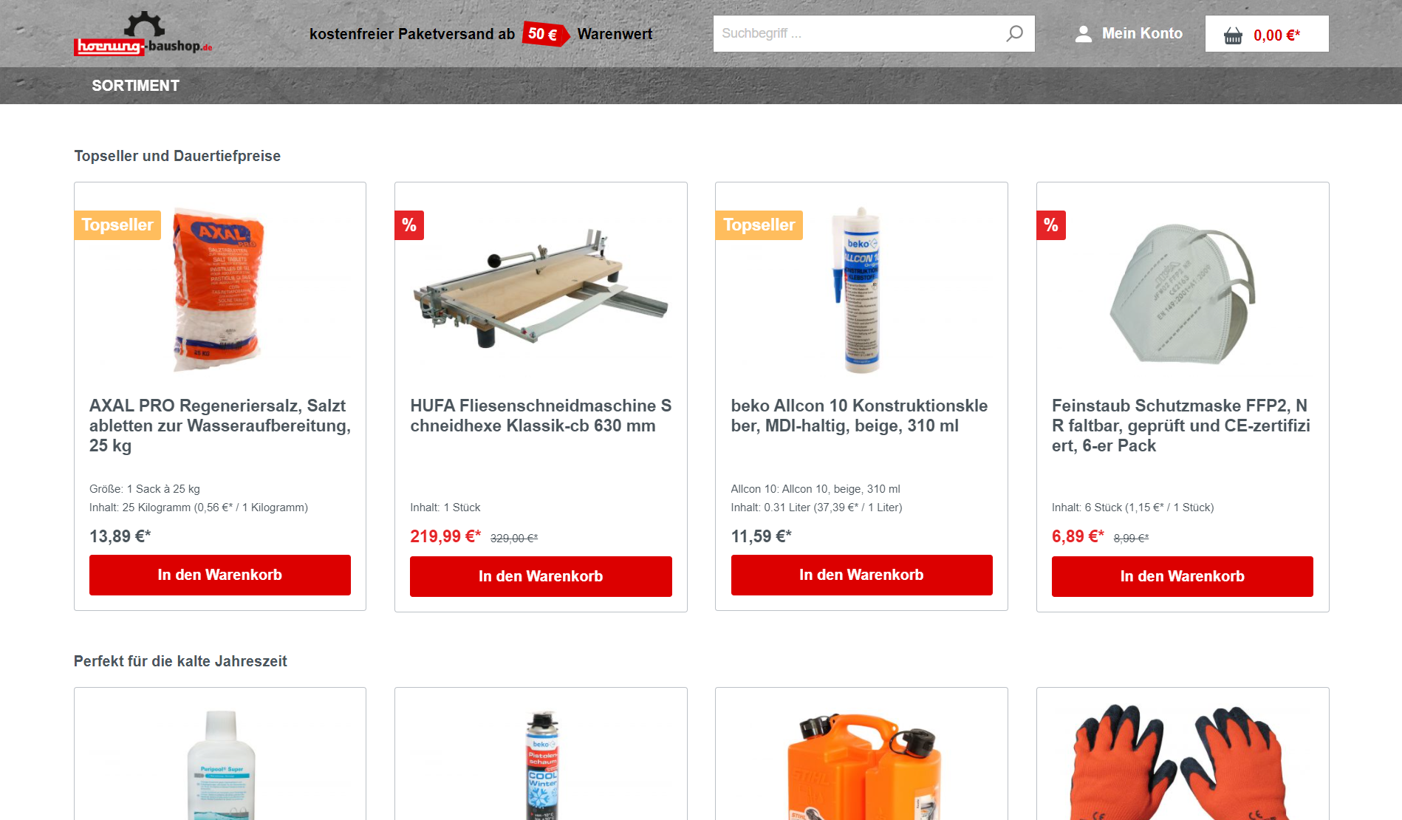Click the percent badge on HUFA tile cutter
Screen dimensions: 1402x820
[409, 225]
